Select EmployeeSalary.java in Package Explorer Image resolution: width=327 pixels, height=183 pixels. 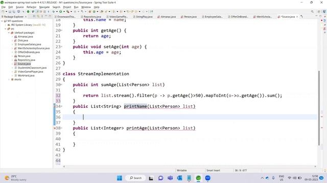[29, 44]
